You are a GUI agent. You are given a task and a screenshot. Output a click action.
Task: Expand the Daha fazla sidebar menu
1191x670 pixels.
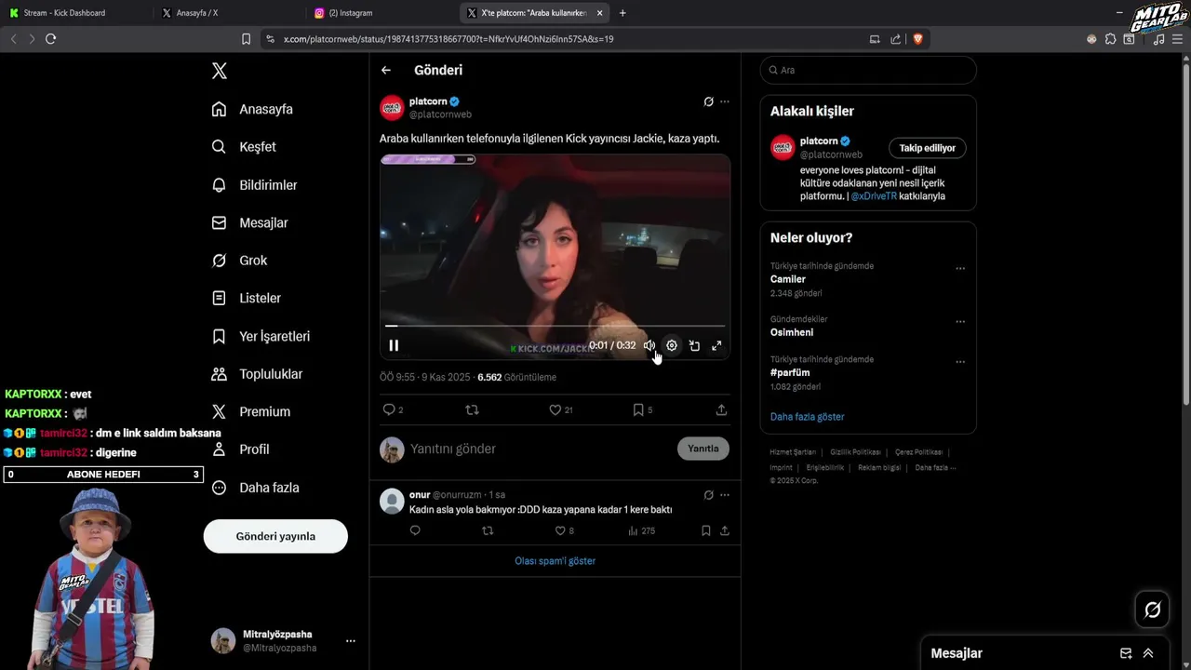[255, 488]
